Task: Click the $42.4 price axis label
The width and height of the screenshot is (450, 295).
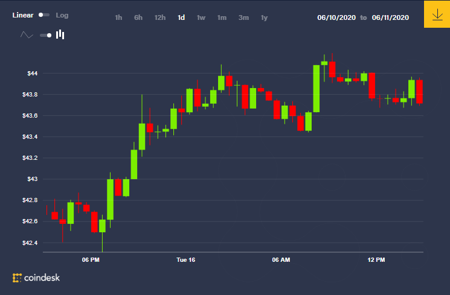Action: click(30, 243)
